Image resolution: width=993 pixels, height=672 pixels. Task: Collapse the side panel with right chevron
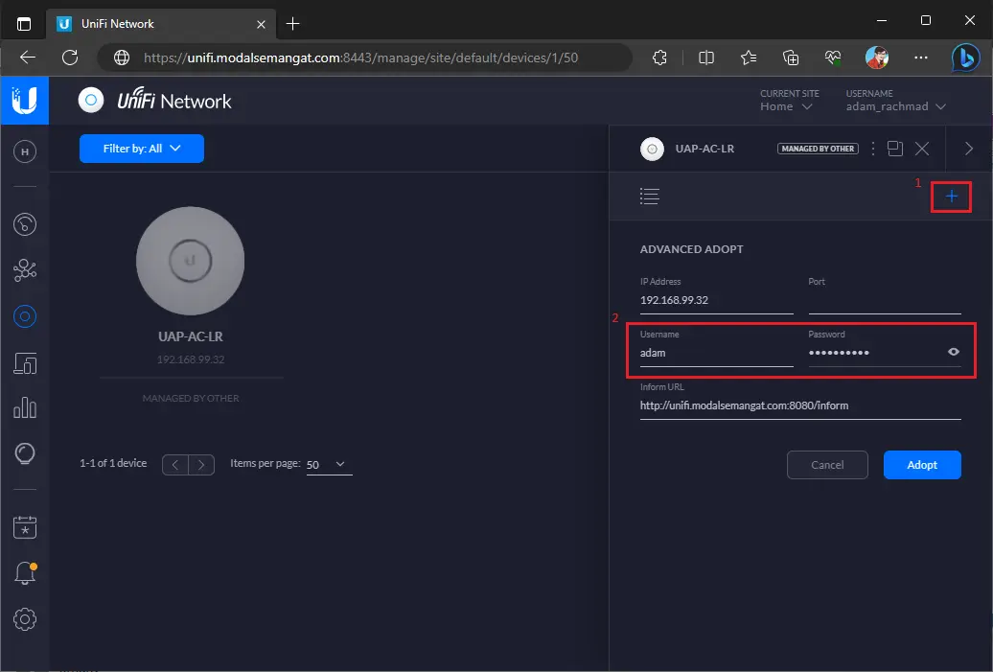968,149
